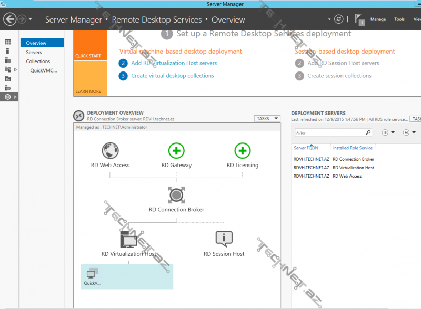Click the RD Web Access globe icon
The image size is (421, 309).
pos(110,151)
